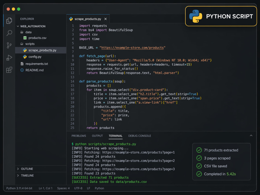Click the LF line ending status item
The width and height of the screenshot is (260, 195).
pyautogui.click(x=89, y=188)
